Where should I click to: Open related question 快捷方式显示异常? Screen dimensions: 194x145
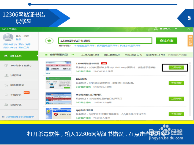(x=130, y=46)
